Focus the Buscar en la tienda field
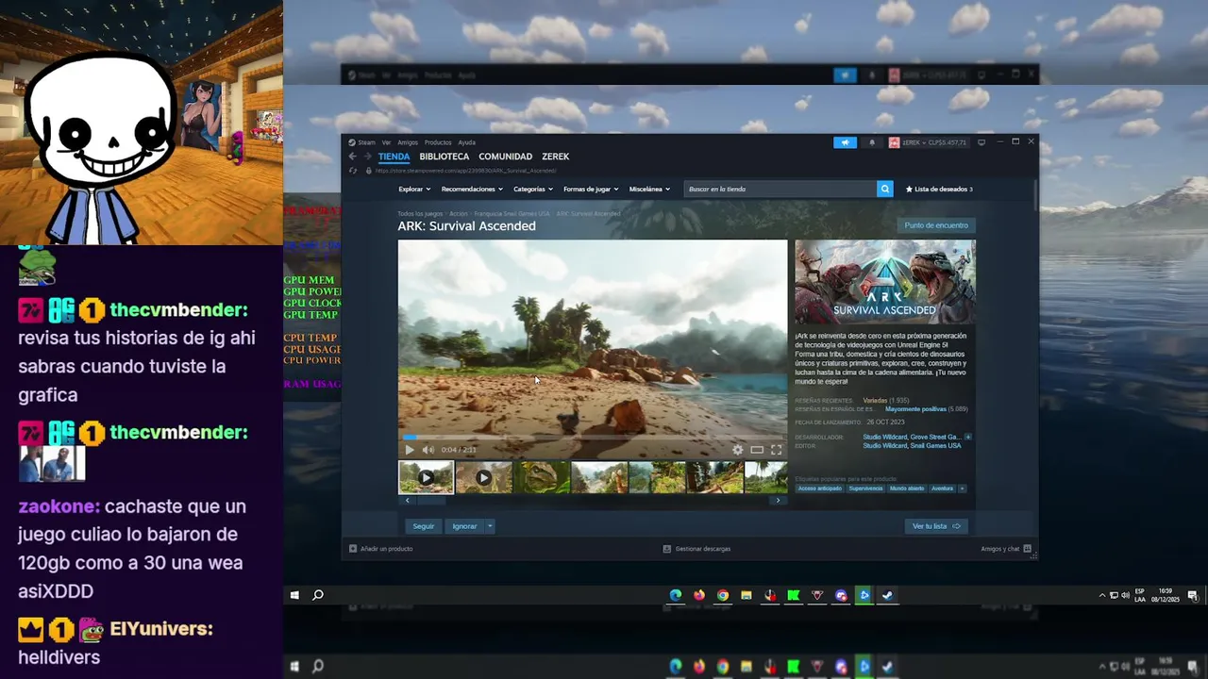1208x679 pixels. (x=780, y=189)
